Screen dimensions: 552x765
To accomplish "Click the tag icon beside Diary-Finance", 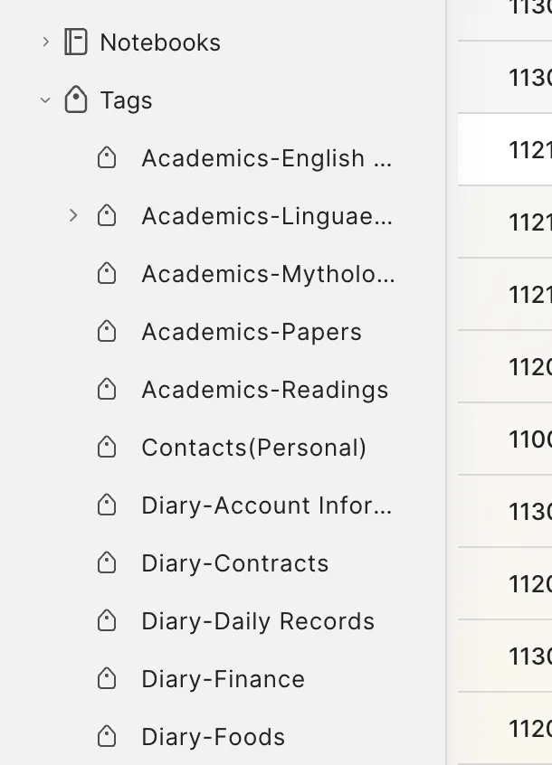I will 107,679.
